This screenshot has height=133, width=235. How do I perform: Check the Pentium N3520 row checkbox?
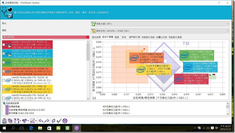click(x=4, y=98)
